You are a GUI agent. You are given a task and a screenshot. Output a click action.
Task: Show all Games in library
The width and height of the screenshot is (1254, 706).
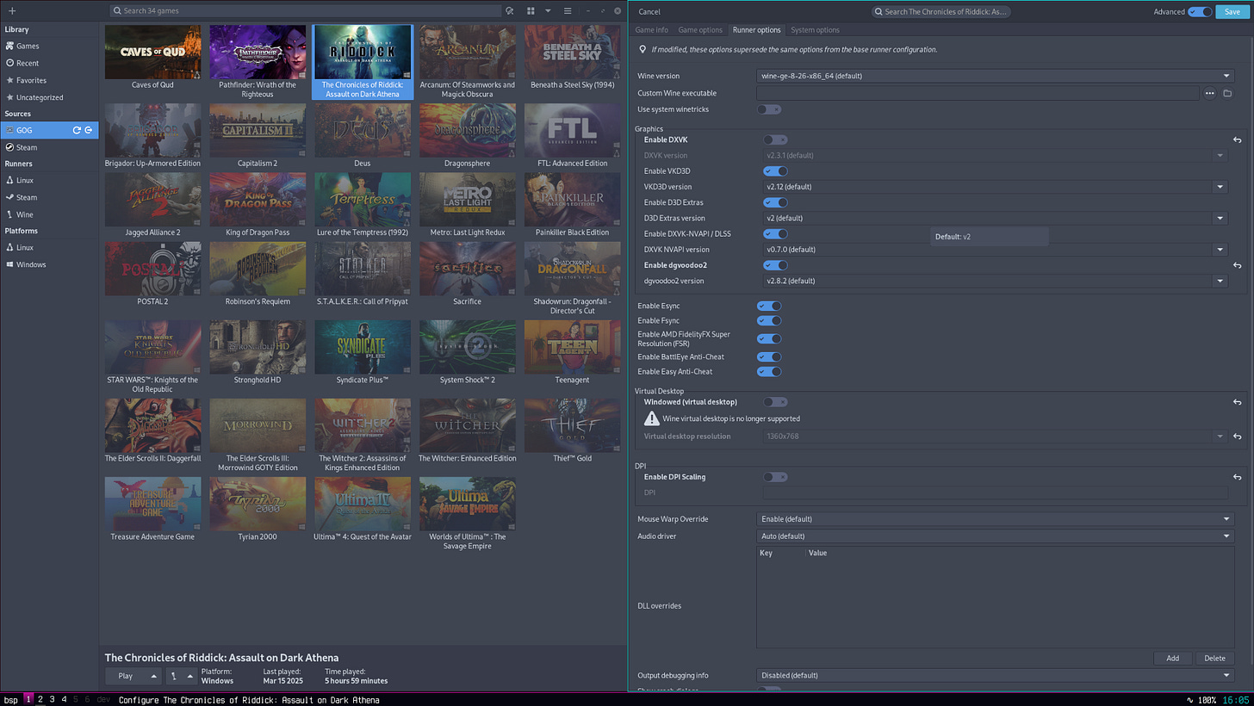[x=49, y=46]
